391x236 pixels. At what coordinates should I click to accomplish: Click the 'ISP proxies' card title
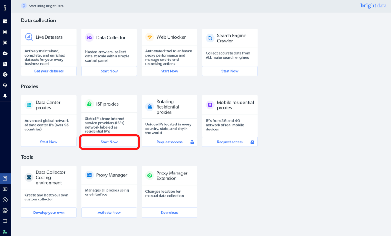(107, 104)
